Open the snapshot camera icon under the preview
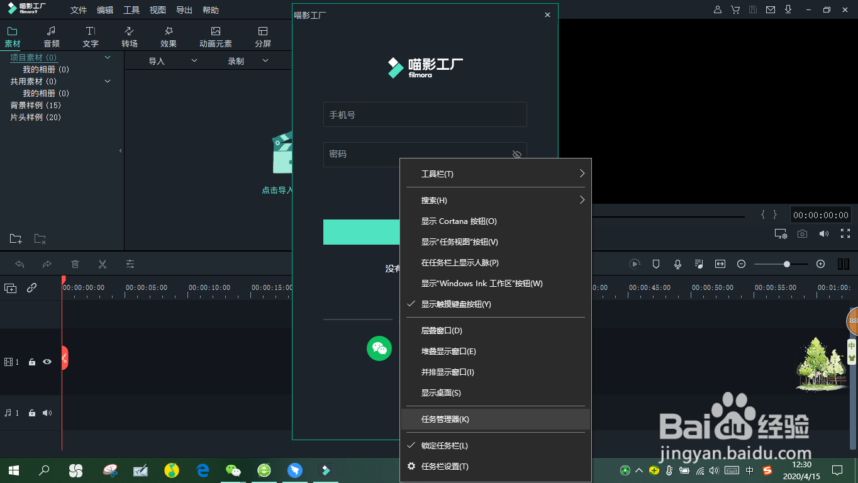The height and width of the screenshot is (483, 858). click(x=802, y=233)
